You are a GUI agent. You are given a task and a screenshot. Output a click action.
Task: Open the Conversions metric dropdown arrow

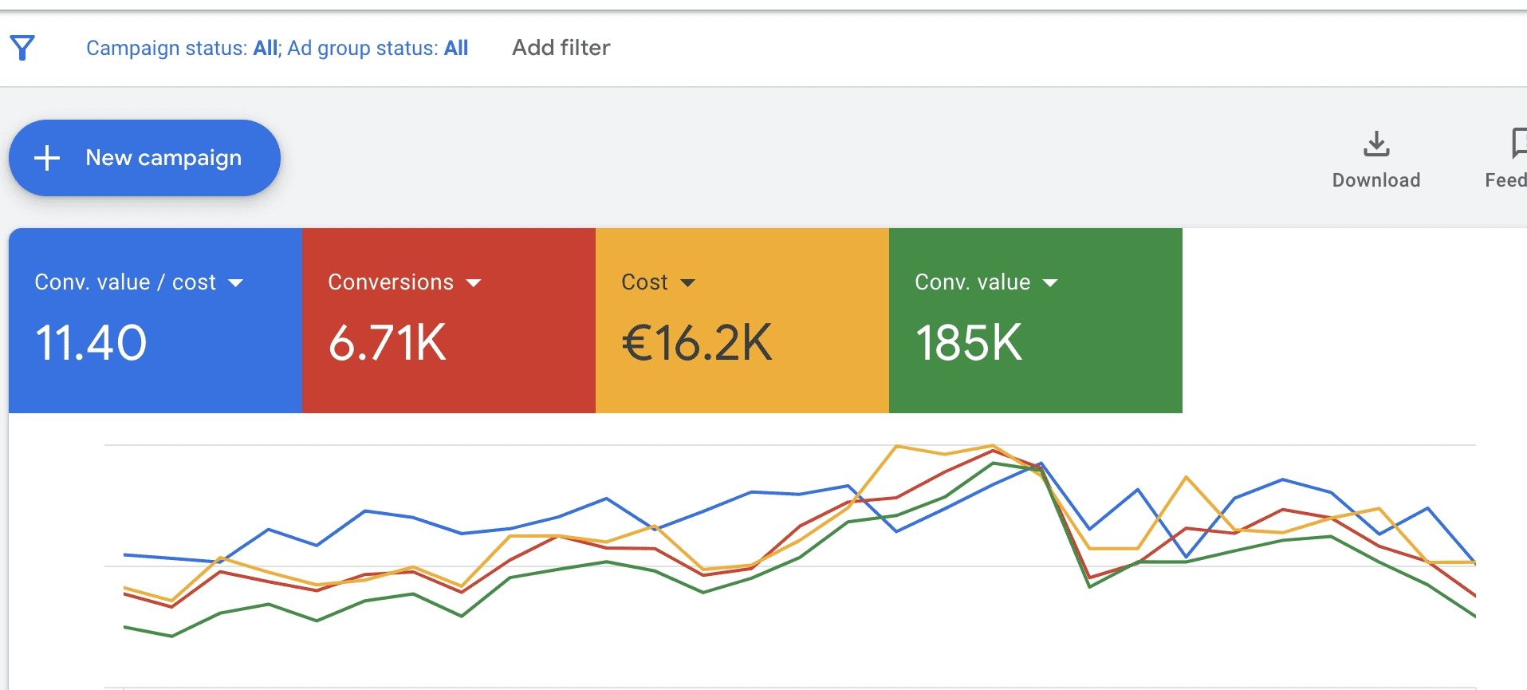click(474, 283)
